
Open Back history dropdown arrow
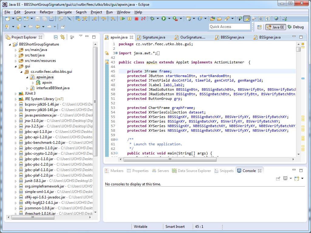[x=43, y=27]
